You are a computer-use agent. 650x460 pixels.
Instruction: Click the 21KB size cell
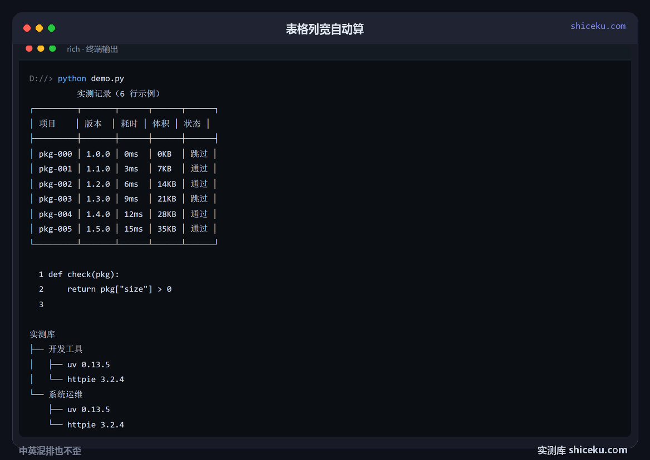tap(166, 199)
